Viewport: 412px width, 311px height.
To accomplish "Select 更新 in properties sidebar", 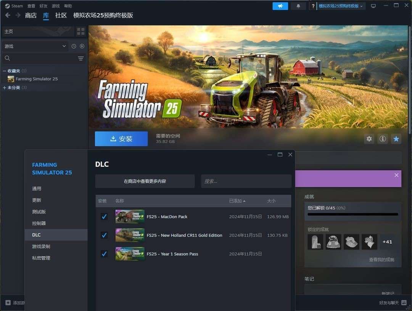I will (56, 200).
